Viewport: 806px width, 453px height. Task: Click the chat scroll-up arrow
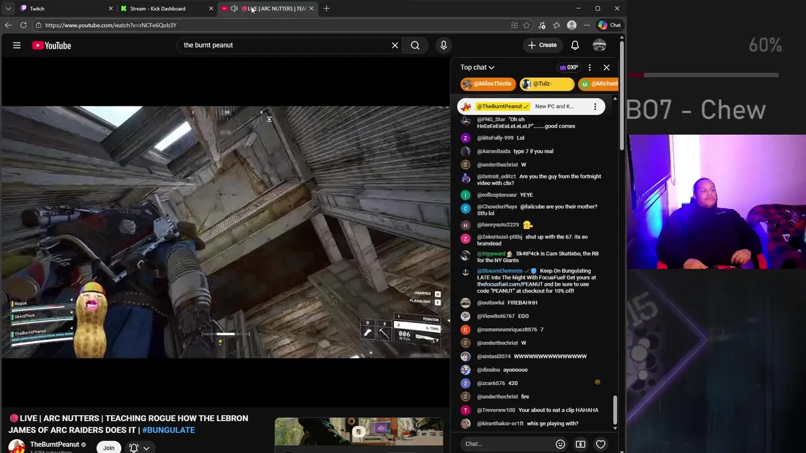pyautogui.click(x=615, y=99)
